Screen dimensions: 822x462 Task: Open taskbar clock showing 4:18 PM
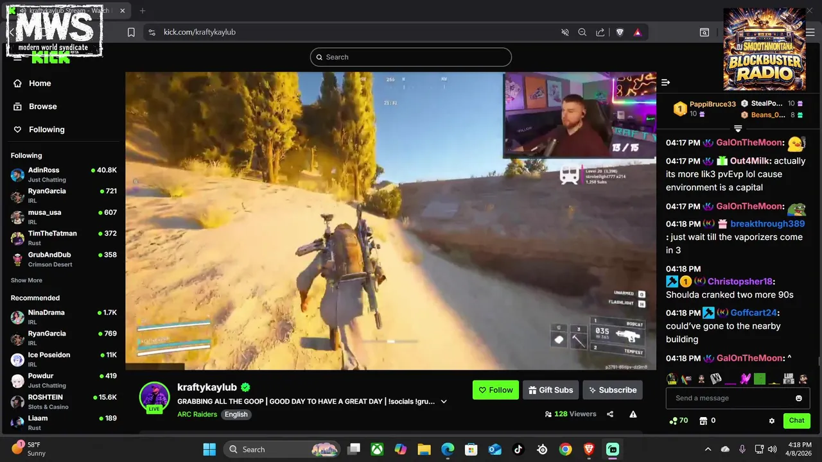pyautogui.click(x=799, y=449)
